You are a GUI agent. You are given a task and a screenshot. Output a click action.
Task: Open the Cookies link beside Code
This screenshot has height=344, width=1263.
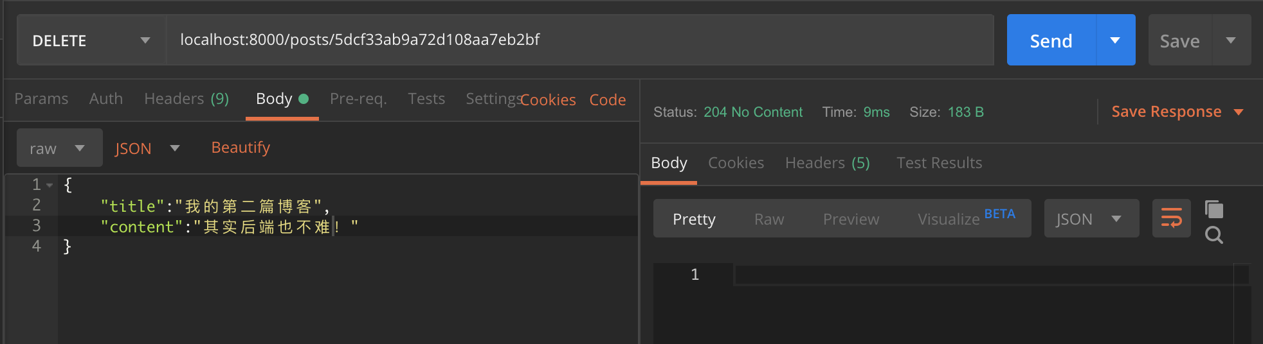549,100
